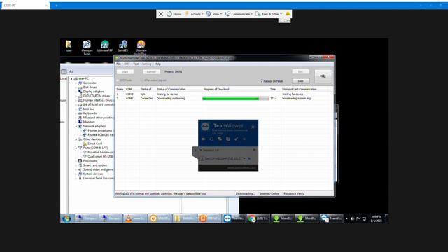The height and width of the screenshot is (252, 448).
Task: Open chat icon in the TeamViewer panel
Action: (220, 139)
